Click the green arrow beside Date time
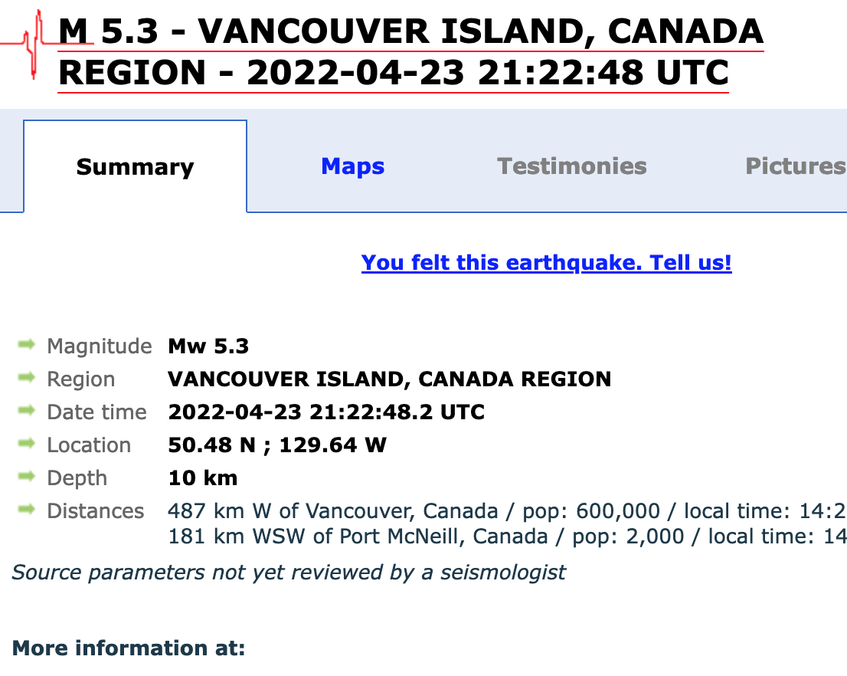This screenshot has width=847, height=676. click(x=27, y=412)
